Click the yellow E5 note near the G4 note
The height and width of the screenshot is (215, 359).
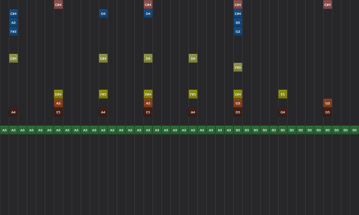click(x=283, y=94)
